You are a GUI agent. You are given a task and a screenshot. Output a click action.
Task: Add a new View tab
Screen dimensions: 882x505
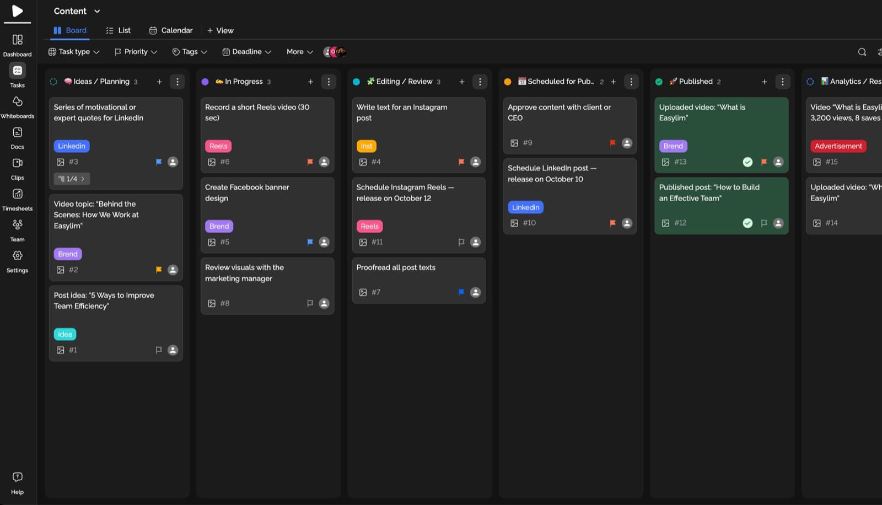[x=220, y=30]
